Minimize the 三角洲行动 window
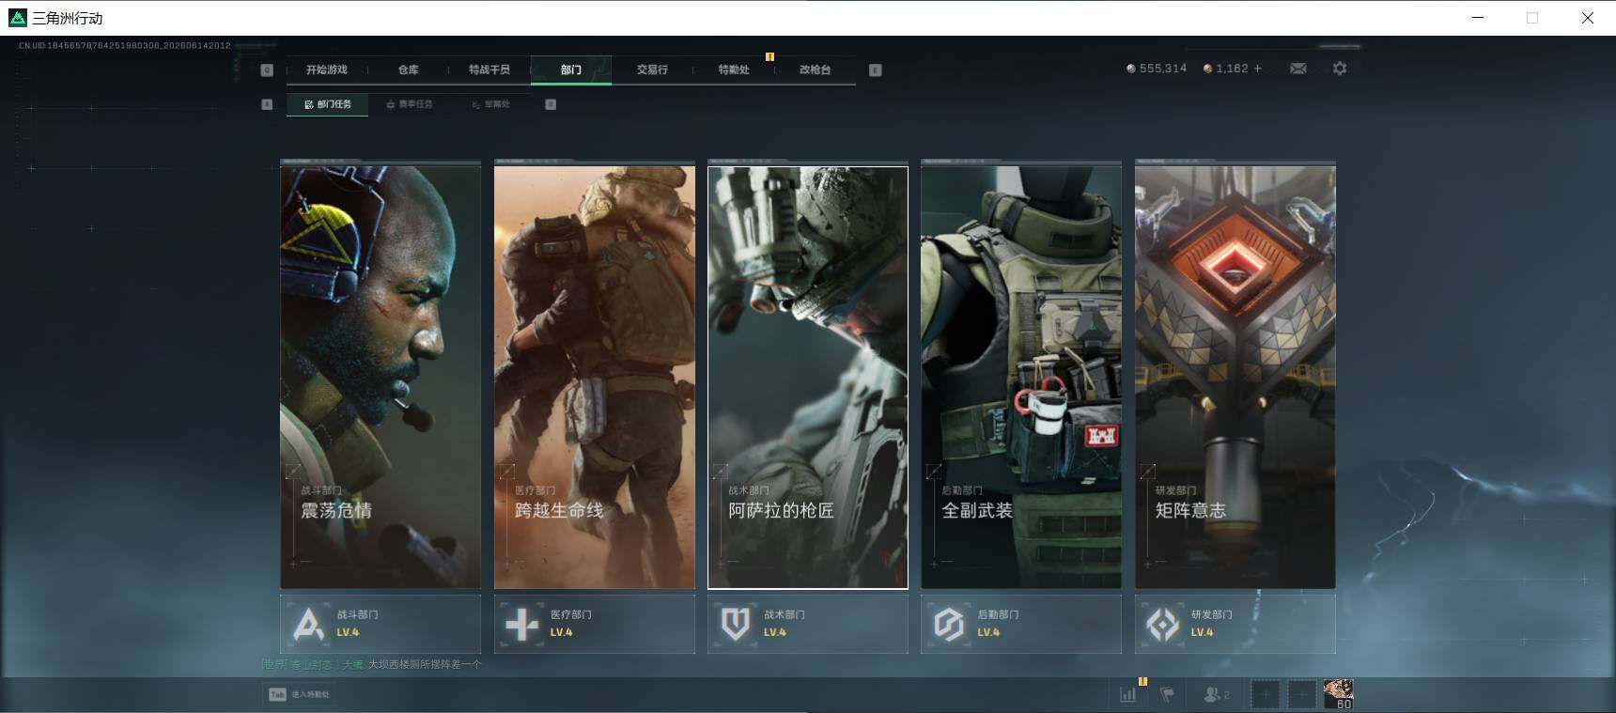This screenshot has width=1616, height=713. tap(1478, 18)
